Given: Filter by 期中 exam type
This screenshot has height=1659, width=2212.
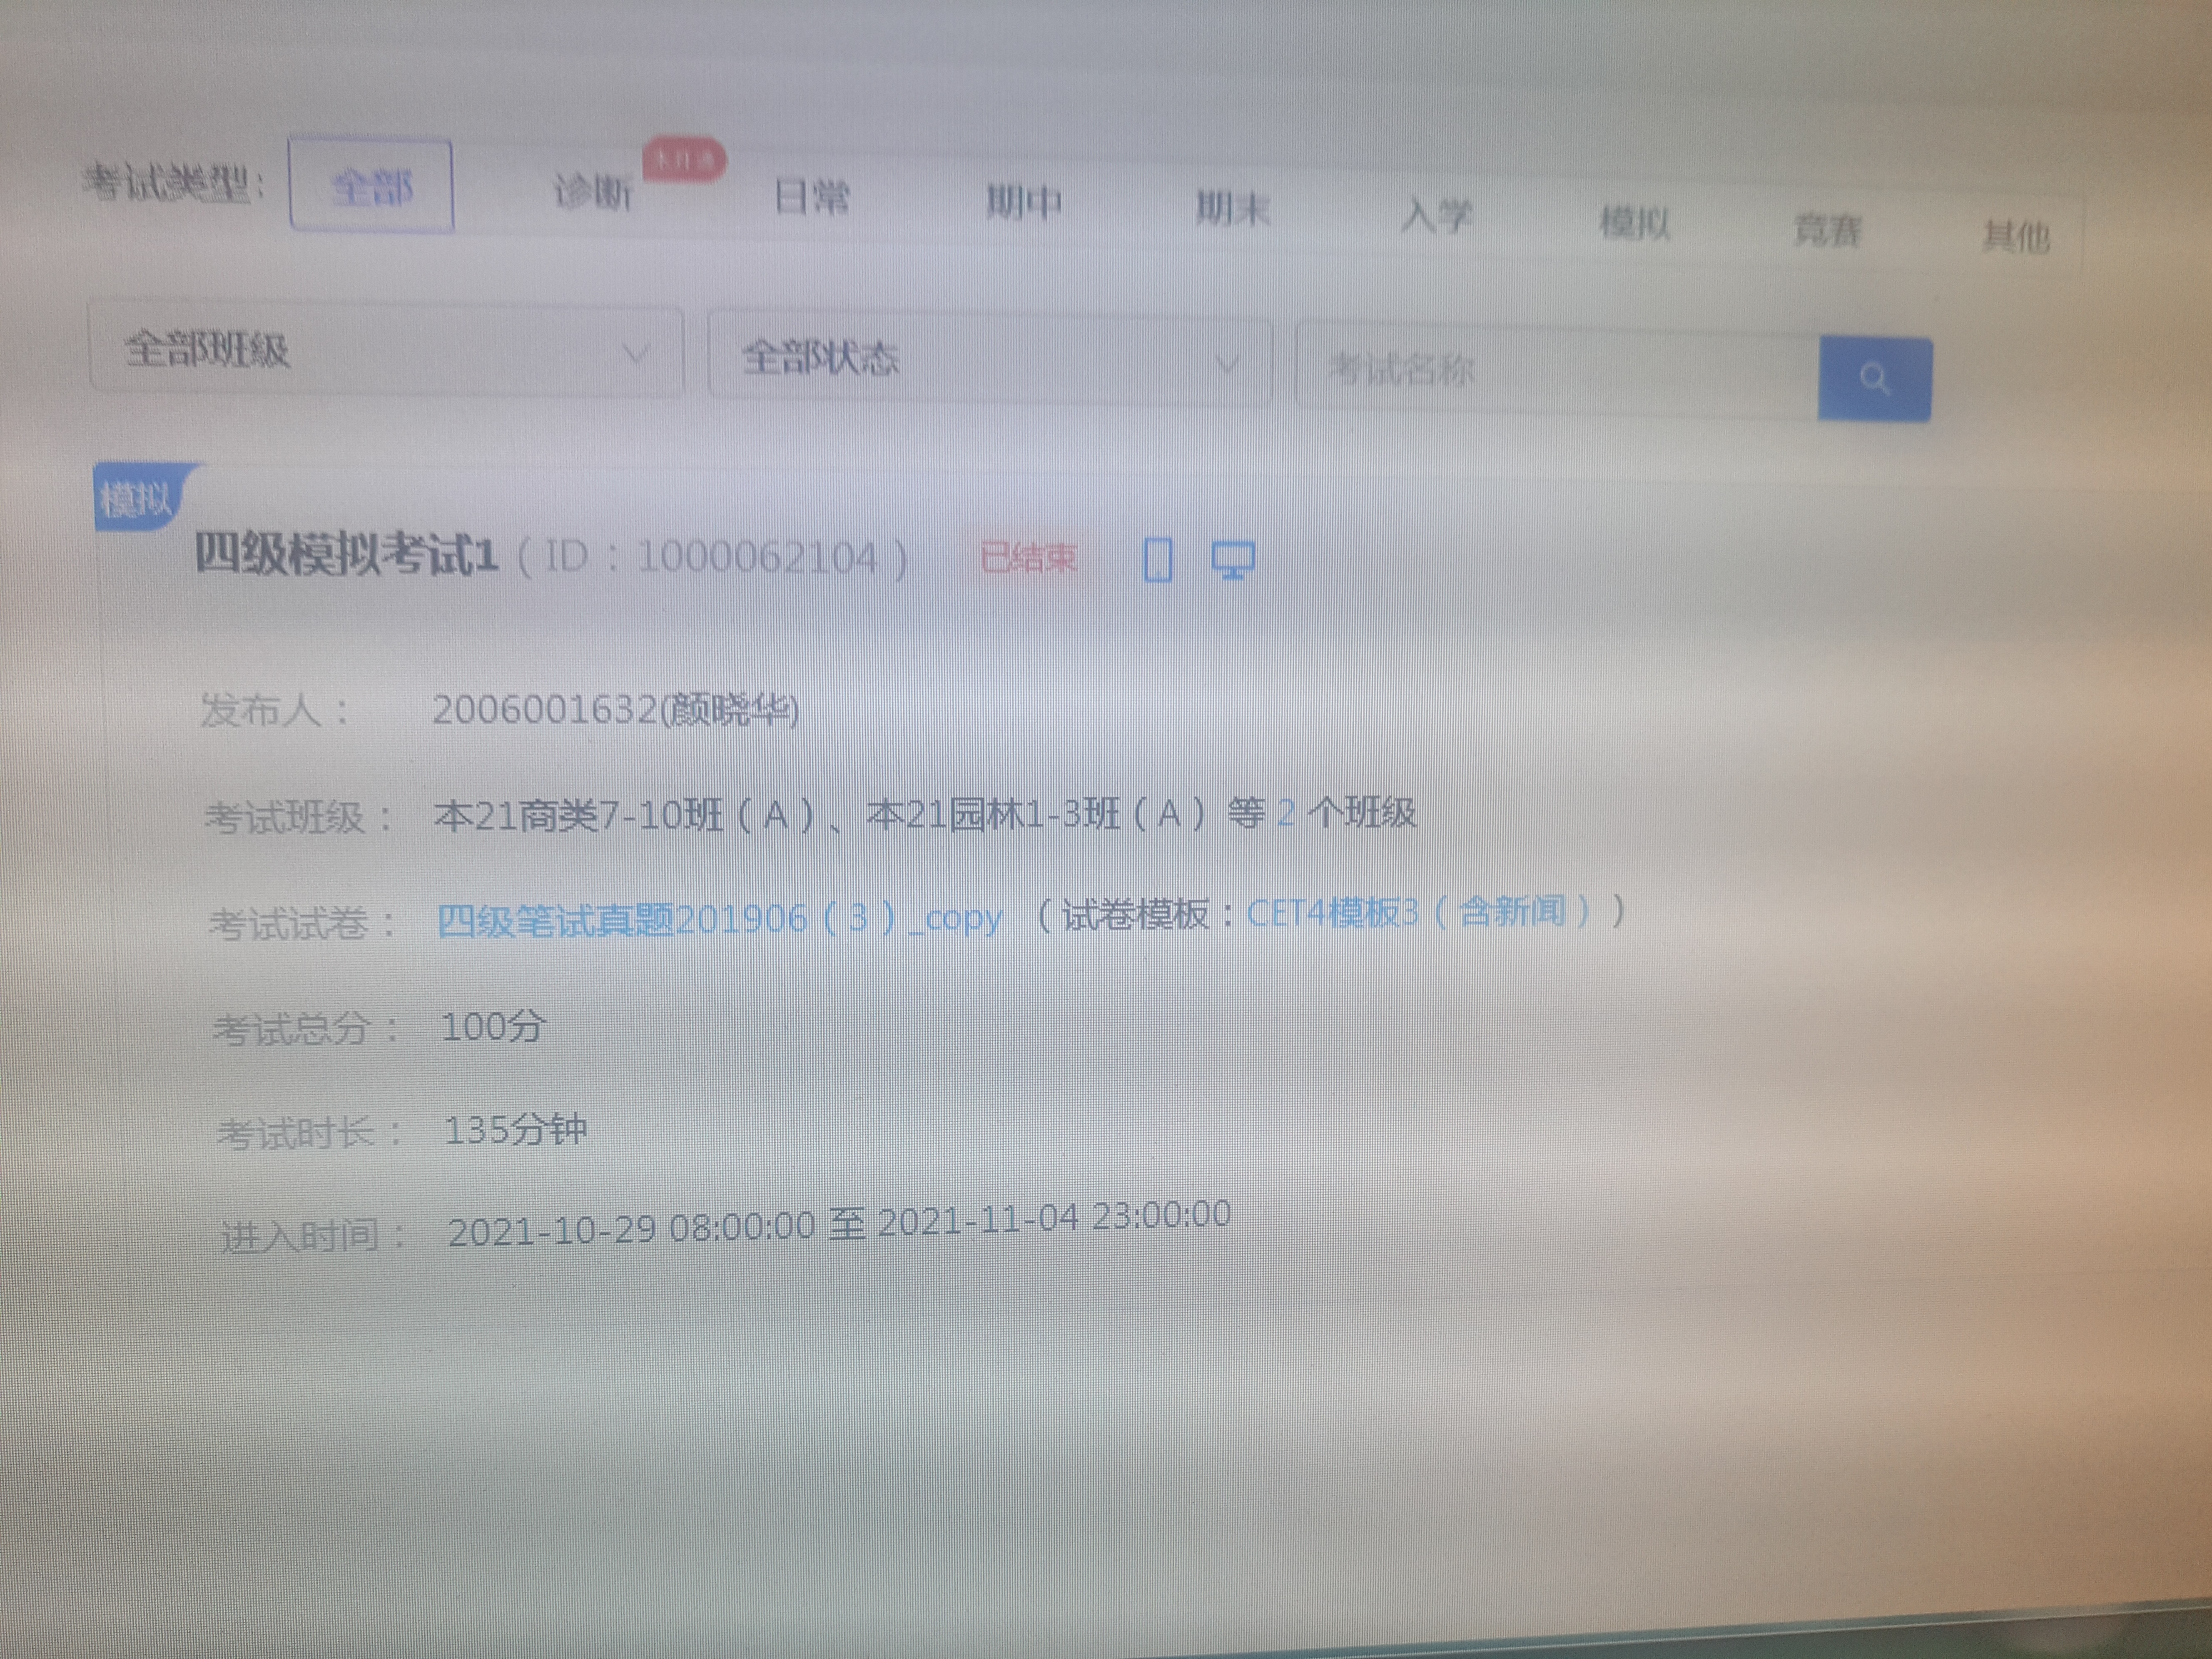Looking at the screenshot, I should [x=1023, y=203].
